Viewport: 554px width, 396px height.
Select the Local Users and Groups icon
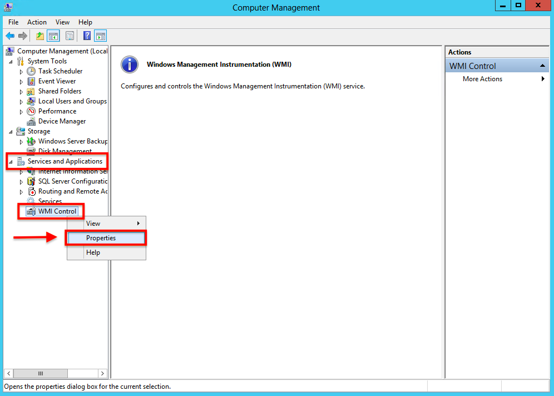point(31,101)
